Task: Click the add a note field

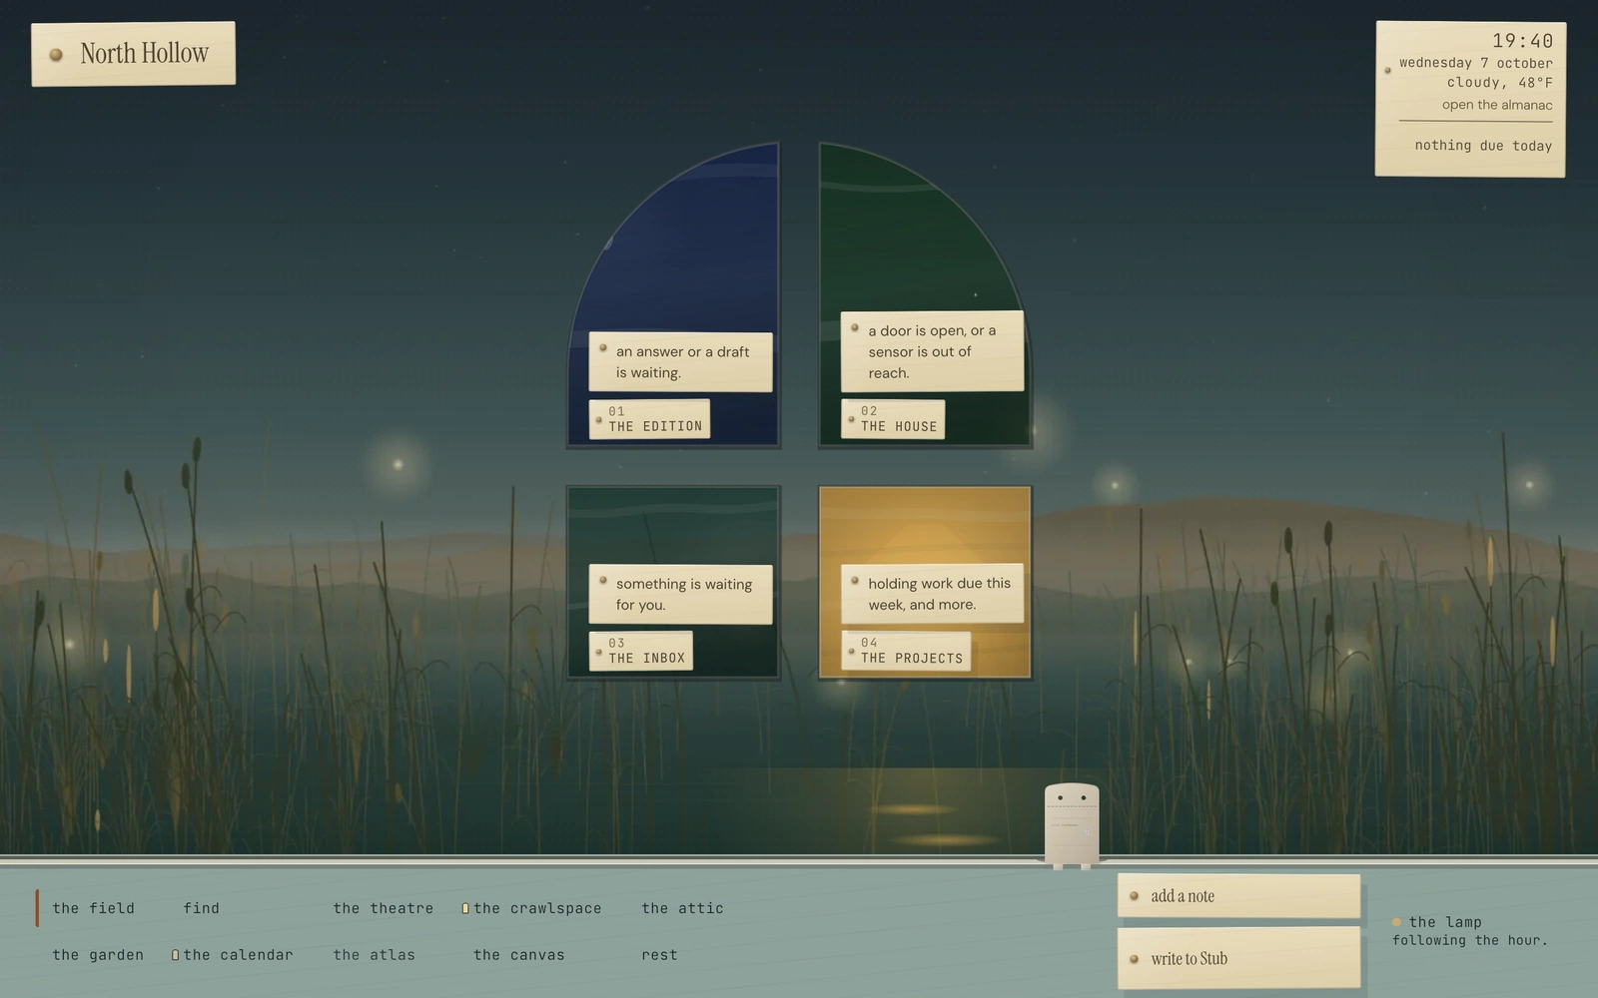Action: click(x=1238, y=896)
